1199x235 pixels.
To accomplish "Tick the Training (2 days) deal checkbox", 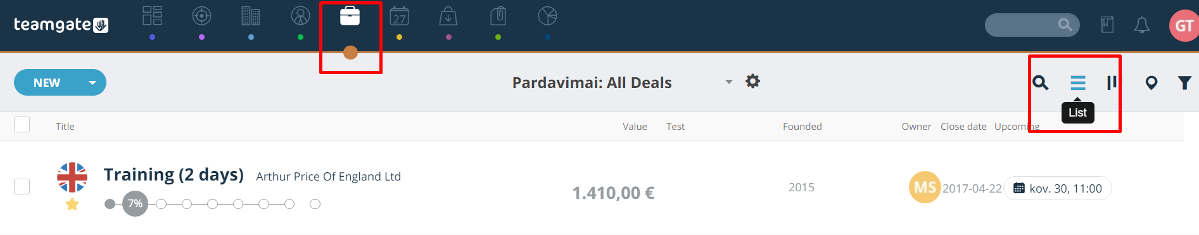I will (x=22, y=186).
